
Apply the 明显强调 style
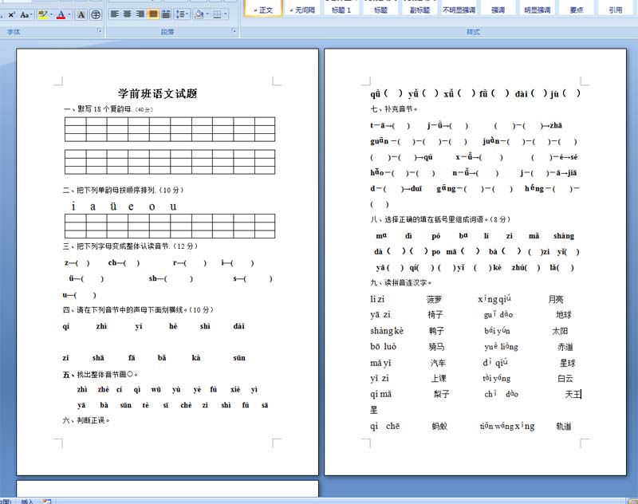[537, 8]
